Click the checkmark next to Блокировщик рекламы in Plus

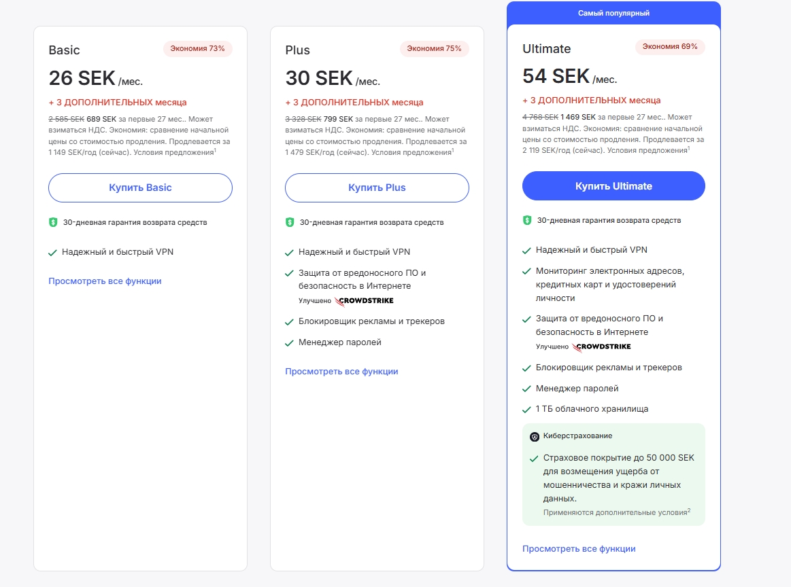(x=290, y=321)
